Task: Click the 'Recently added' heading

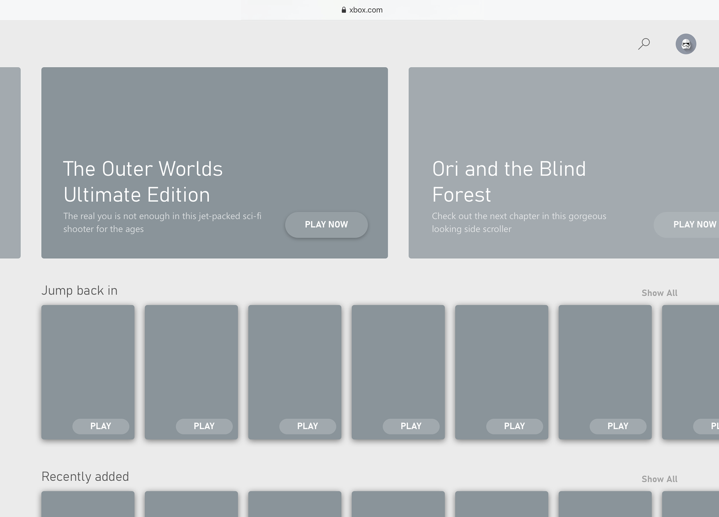Action: 85,477
